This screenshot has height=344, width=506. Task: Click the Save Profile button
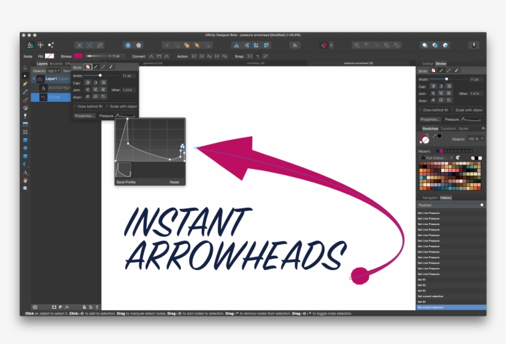pos(126,182)
